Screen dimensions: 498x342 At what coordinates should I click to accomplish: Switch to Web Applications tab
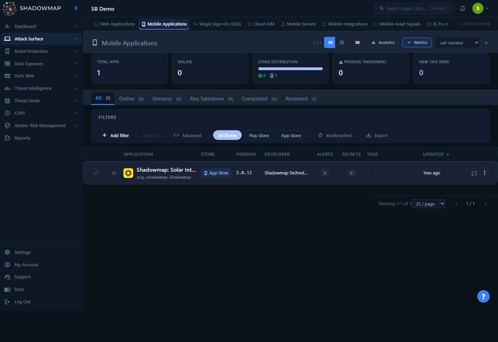[x=114, y=24]
